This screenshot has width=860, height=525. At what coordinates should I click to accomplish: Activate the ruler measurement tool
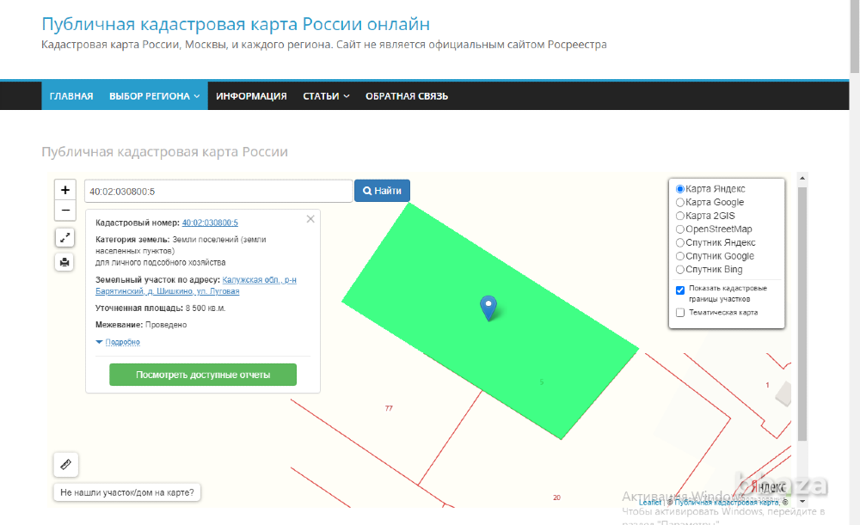65,464
